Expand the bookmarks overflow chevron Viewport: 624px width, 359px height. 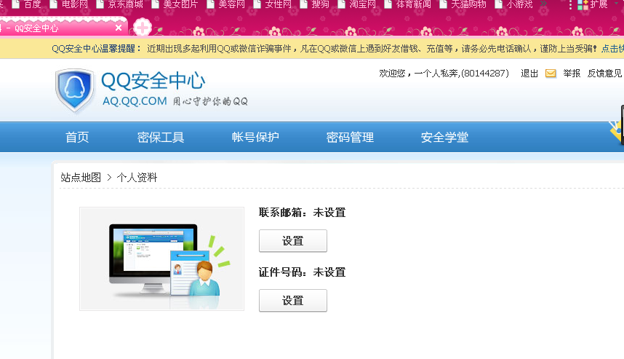click(543, 4)
